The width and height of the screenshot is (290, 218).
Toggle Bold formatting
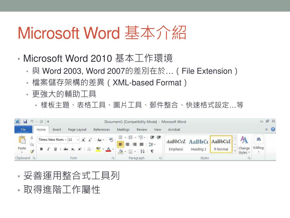point(41,149)
